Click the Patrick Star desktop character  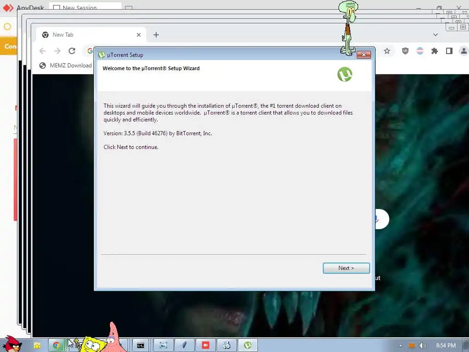pos(113,338)
